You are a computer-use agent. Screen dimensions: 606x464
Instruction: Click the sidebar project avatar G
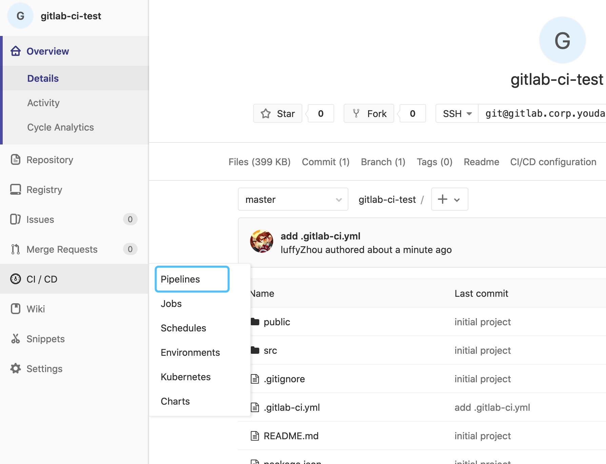tap(20, 16)
